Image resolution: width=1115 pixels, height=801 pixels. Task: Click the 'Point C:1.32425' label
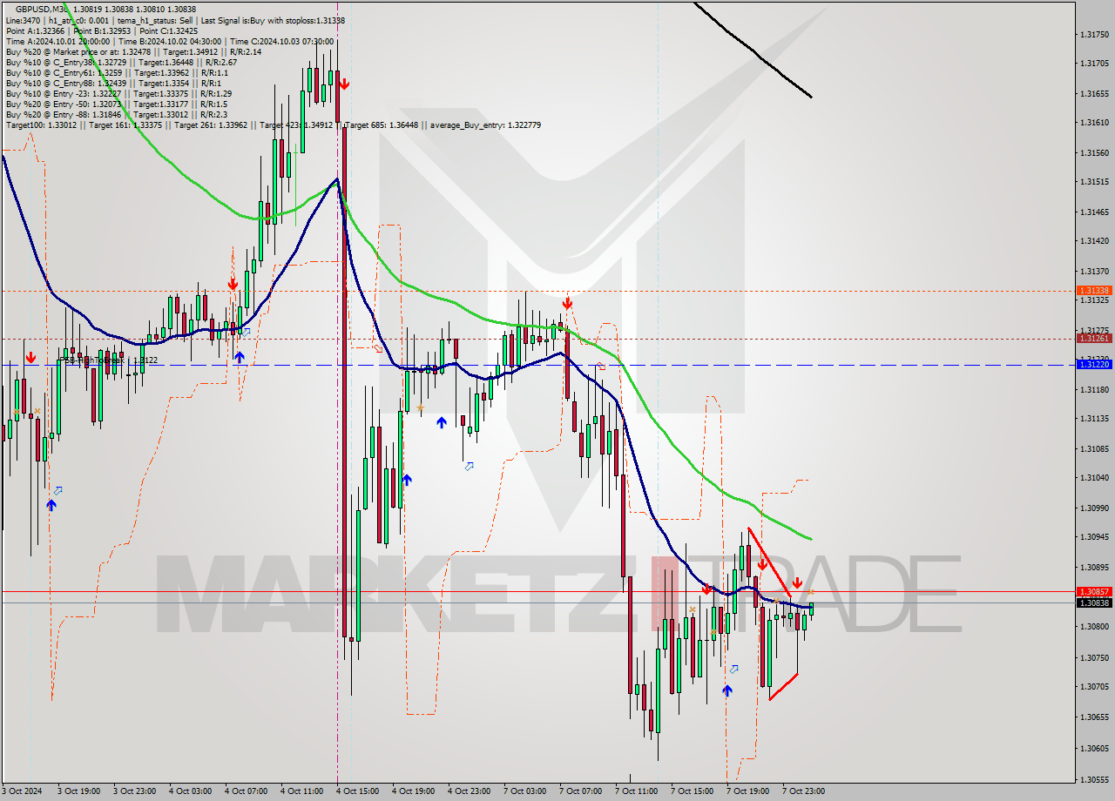[x=167, y=30]
